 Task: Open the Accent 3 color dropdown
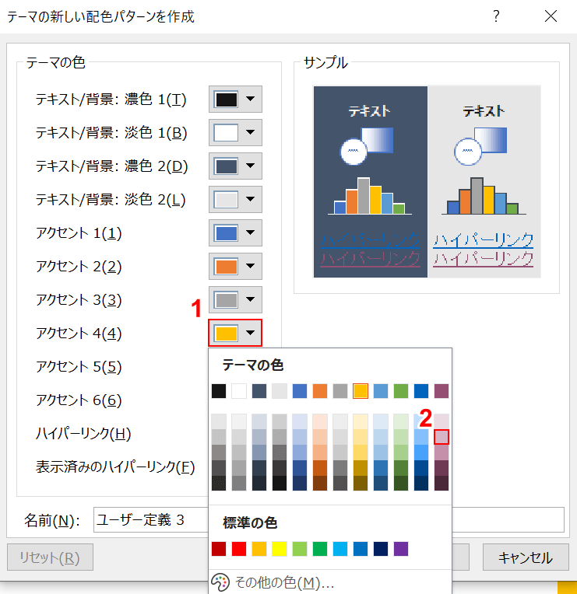click(x=235, y=299)
